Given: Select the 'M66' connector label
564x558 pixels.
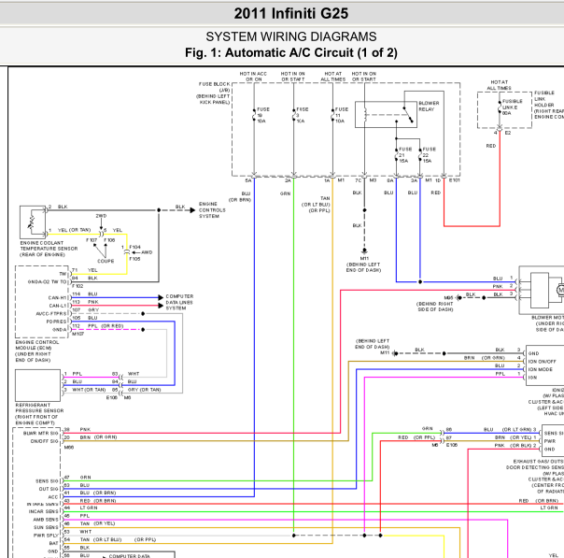Looking at the screenshot, I should (x=69, y=447).
